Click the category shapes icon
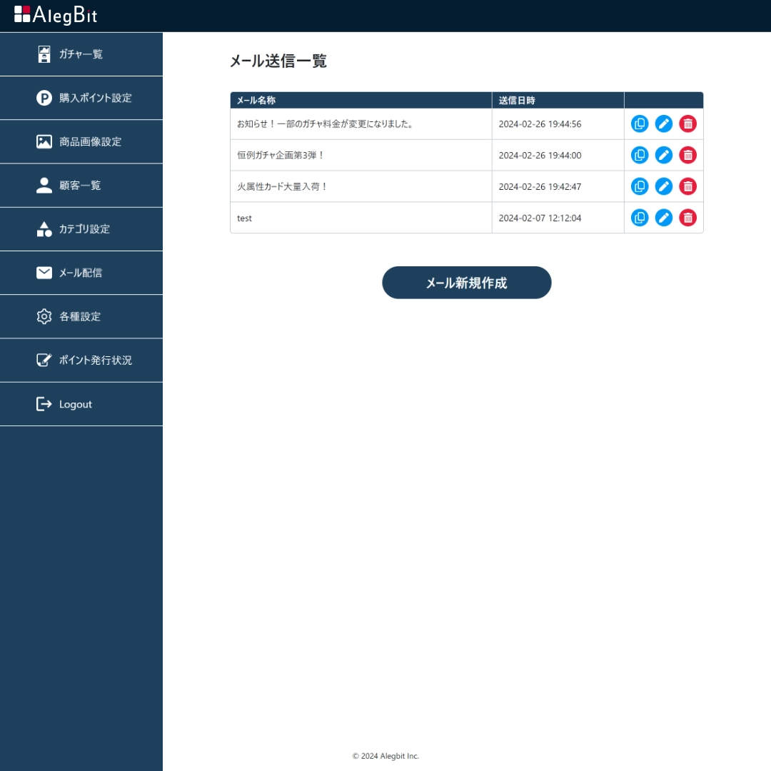The image size is (771, 771). [x=44, y=229]
